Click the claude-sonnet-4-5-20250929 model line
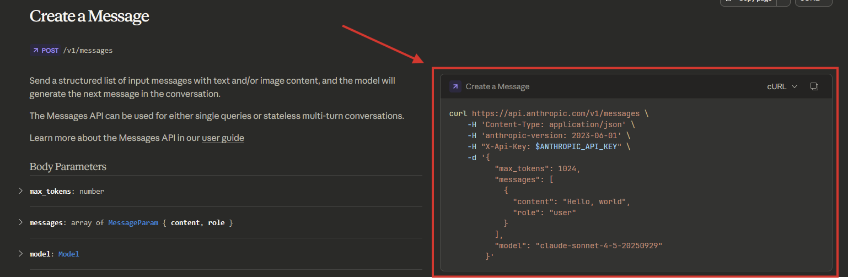Viewport: 848px width, 278px height. pyautogui.click(x=578, y=246)
